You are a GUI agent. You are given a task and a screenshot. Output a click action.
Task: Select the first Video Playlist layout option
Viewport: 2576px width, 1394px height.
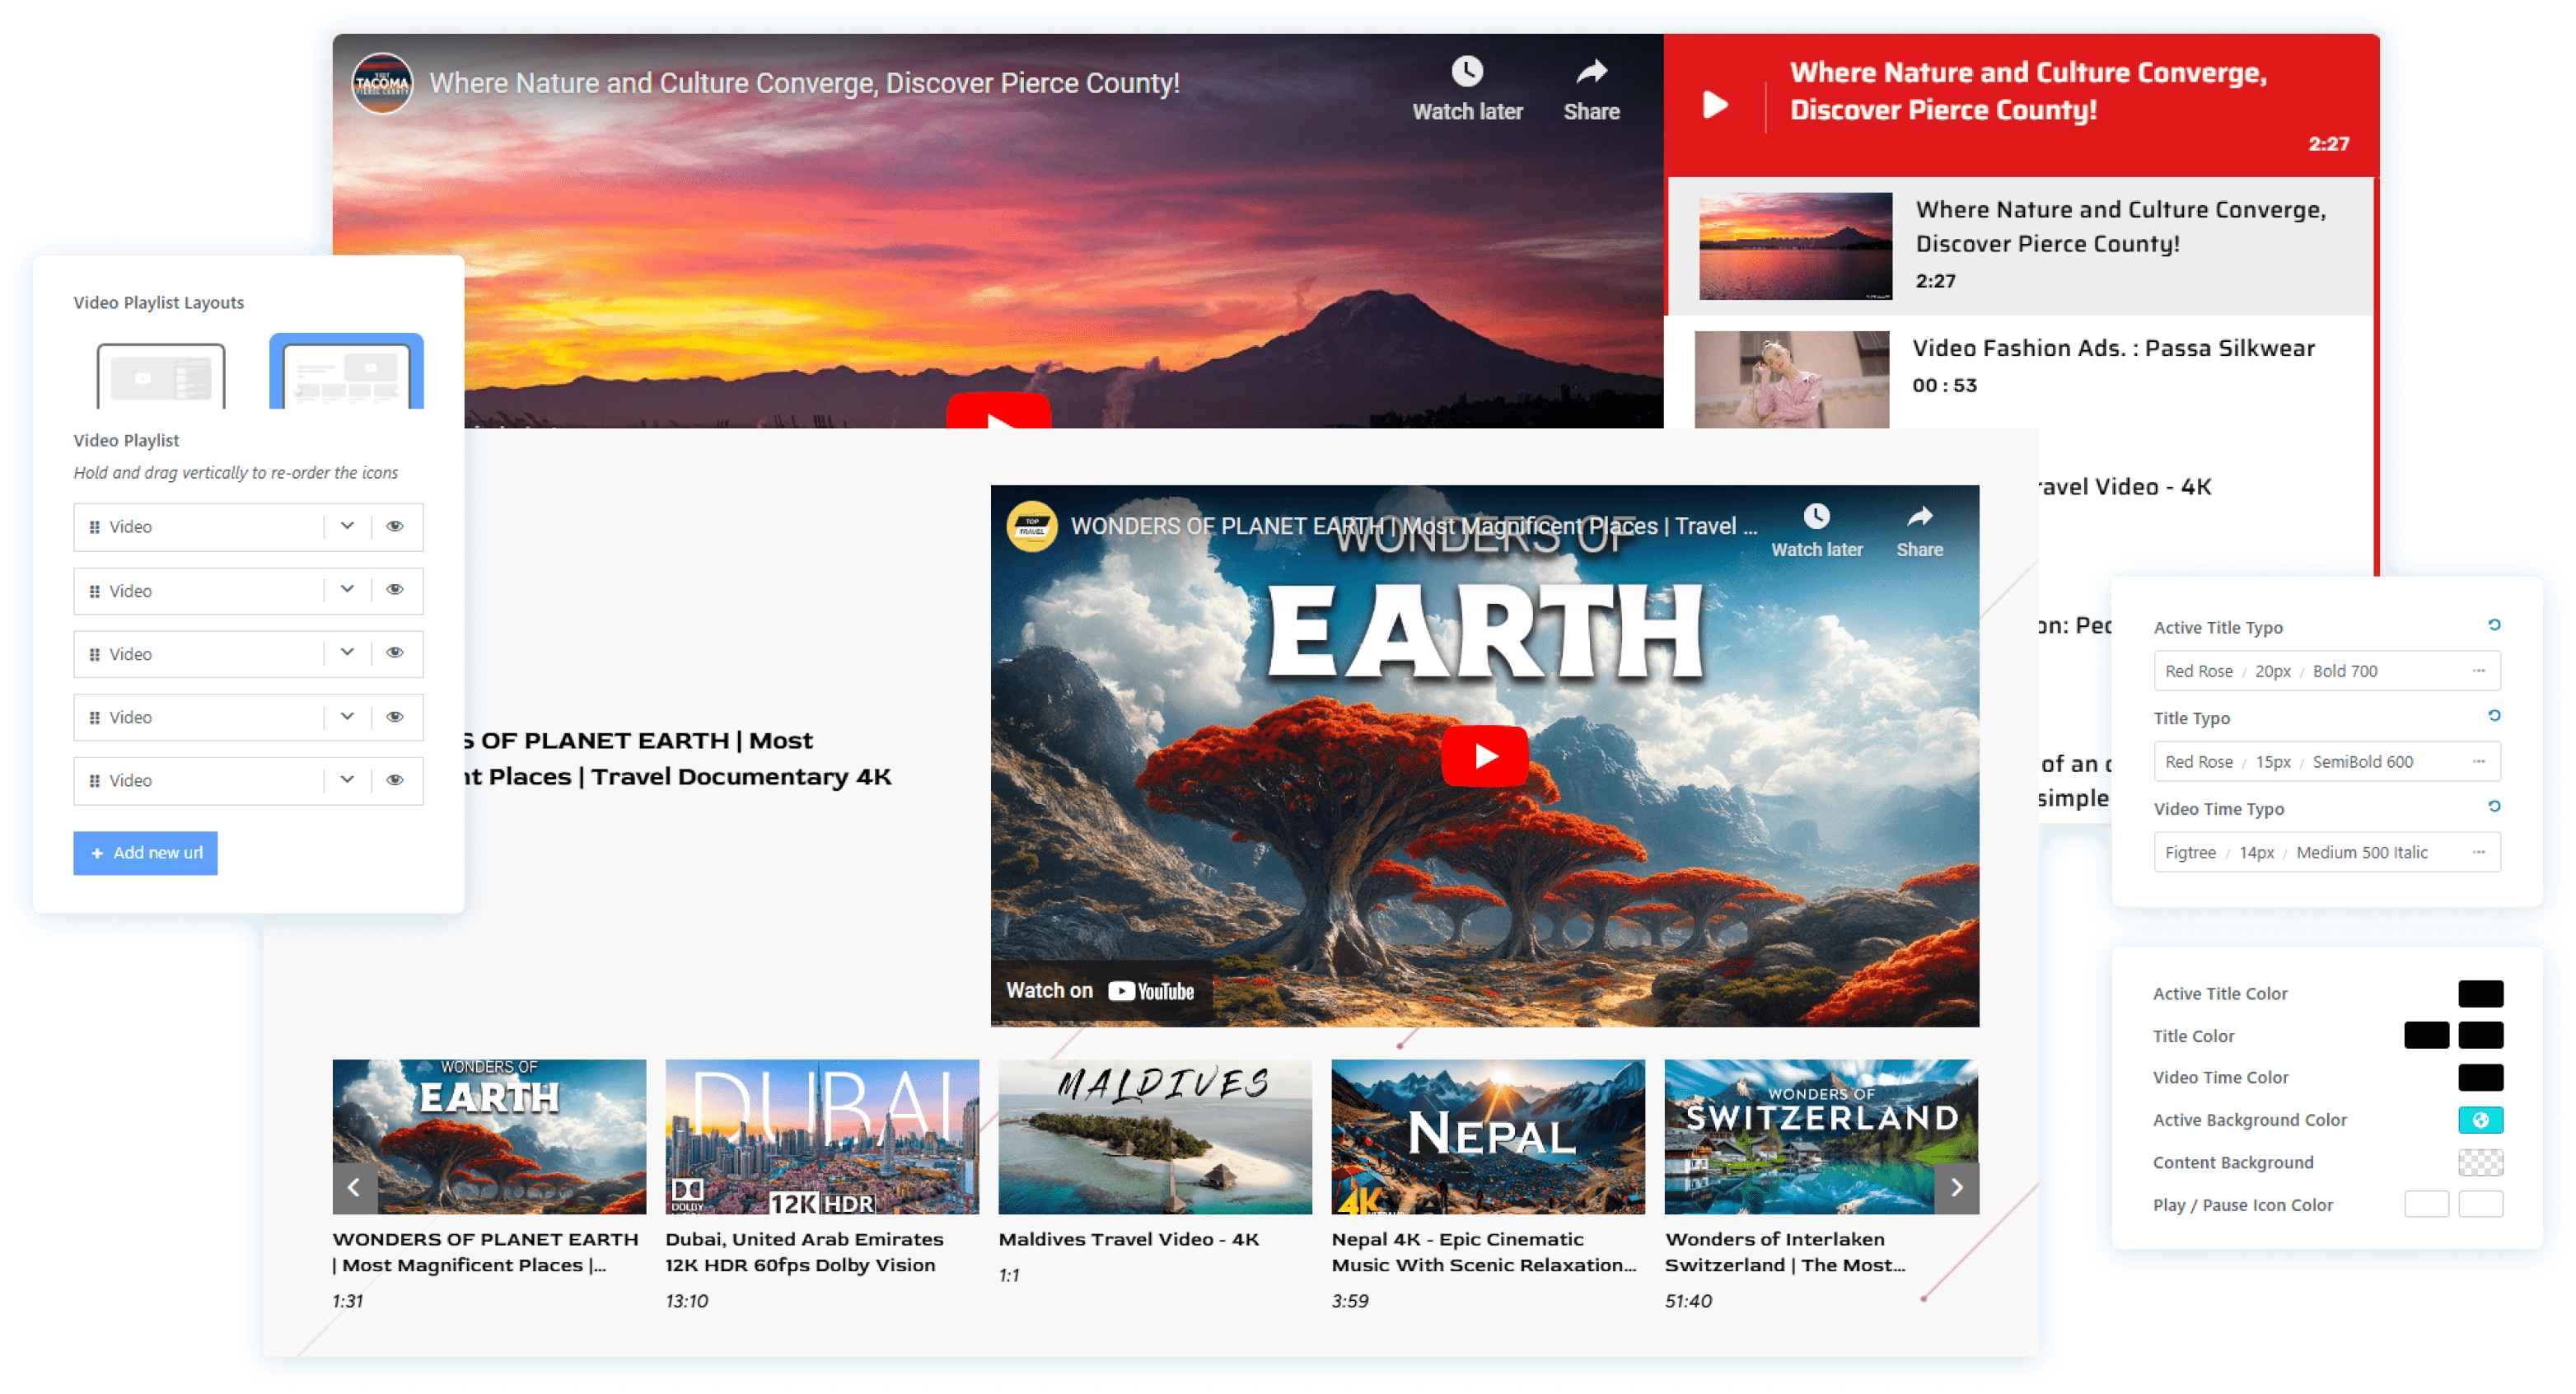161,376
